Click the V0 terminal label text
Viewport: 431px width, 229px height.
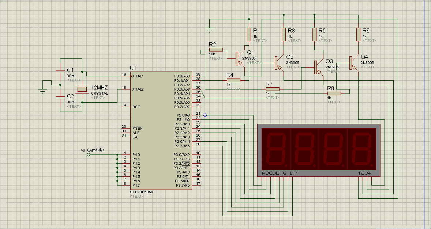(92, 150)
